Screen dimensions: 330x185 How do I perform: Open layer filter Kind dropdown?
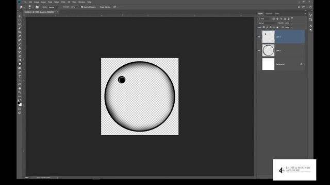[265, 18]
